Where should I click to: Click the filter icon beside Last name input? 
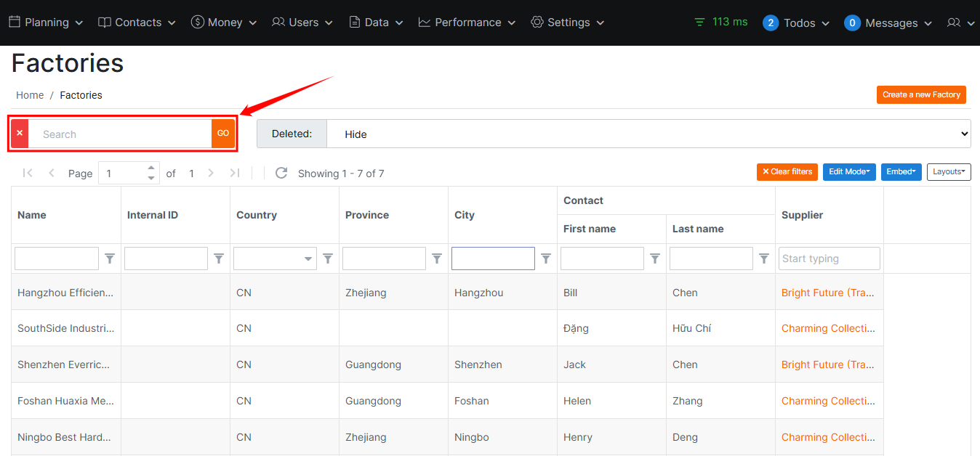click(764, 258)
